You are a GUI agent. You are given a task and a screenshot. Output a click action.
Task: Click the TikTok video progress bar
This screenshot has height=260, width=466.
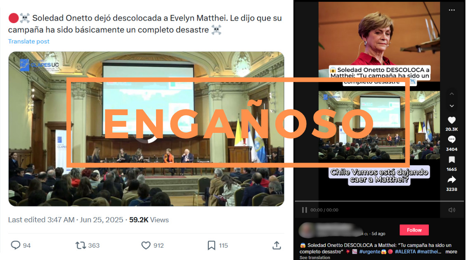point(379,201)
